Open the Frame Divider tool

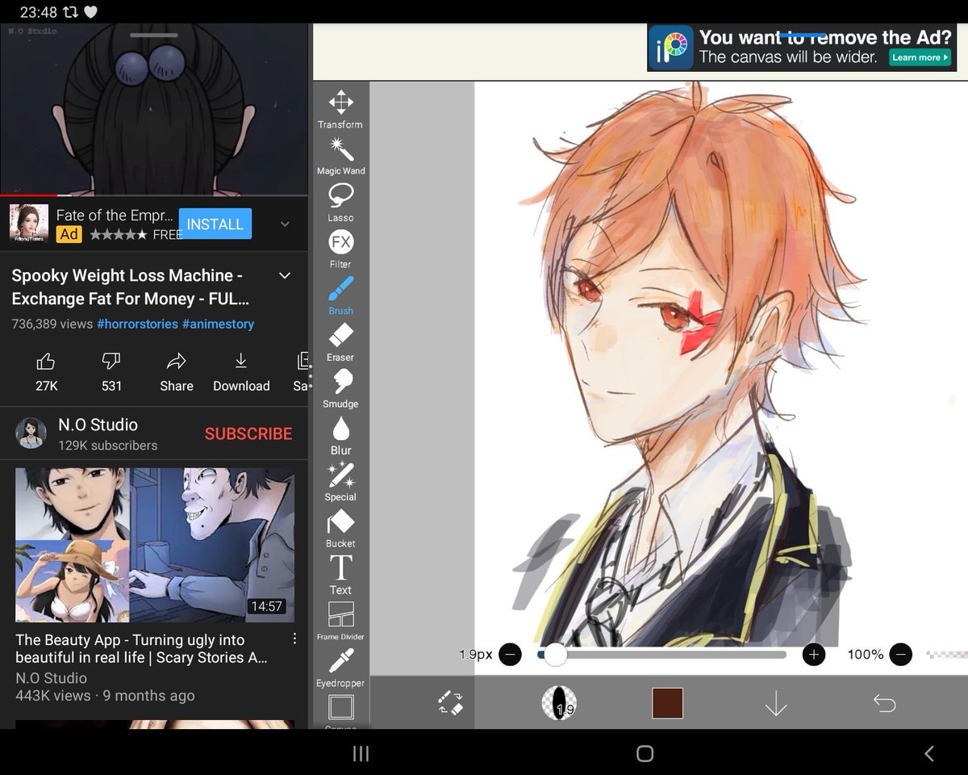340,621
